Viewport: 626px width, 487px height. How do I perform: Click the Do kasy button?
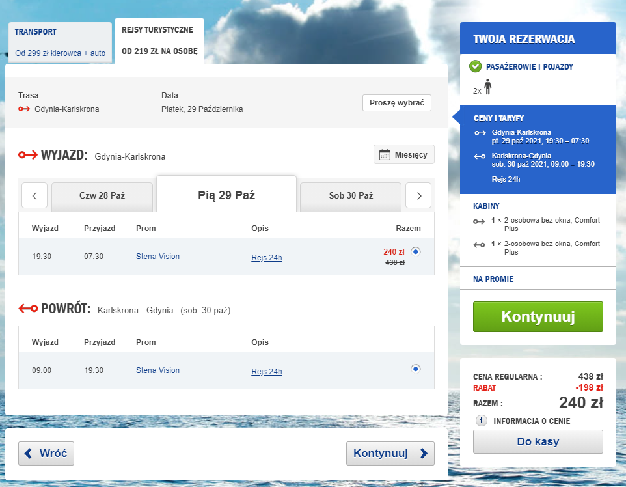538,442
